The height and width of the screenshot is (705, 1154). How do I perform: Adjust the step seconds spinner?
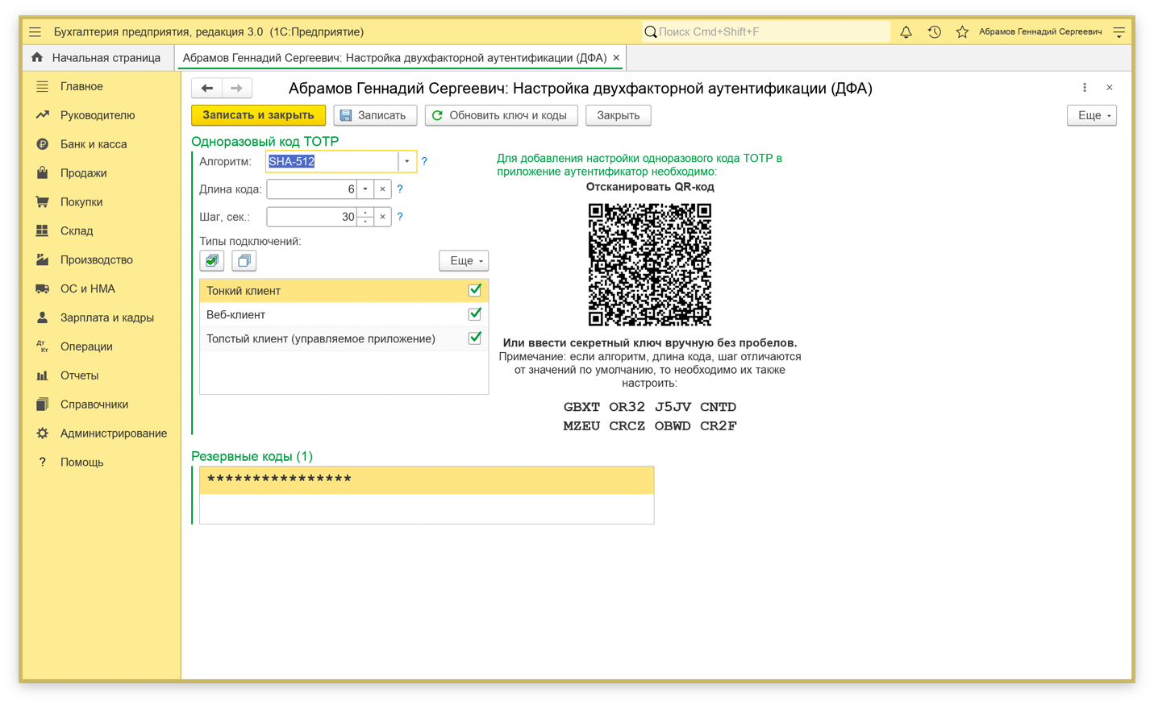pyautogui.click(x=365, y=217)
